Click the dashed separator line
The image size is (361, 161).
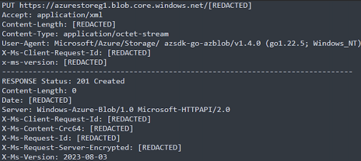[177, 72]
